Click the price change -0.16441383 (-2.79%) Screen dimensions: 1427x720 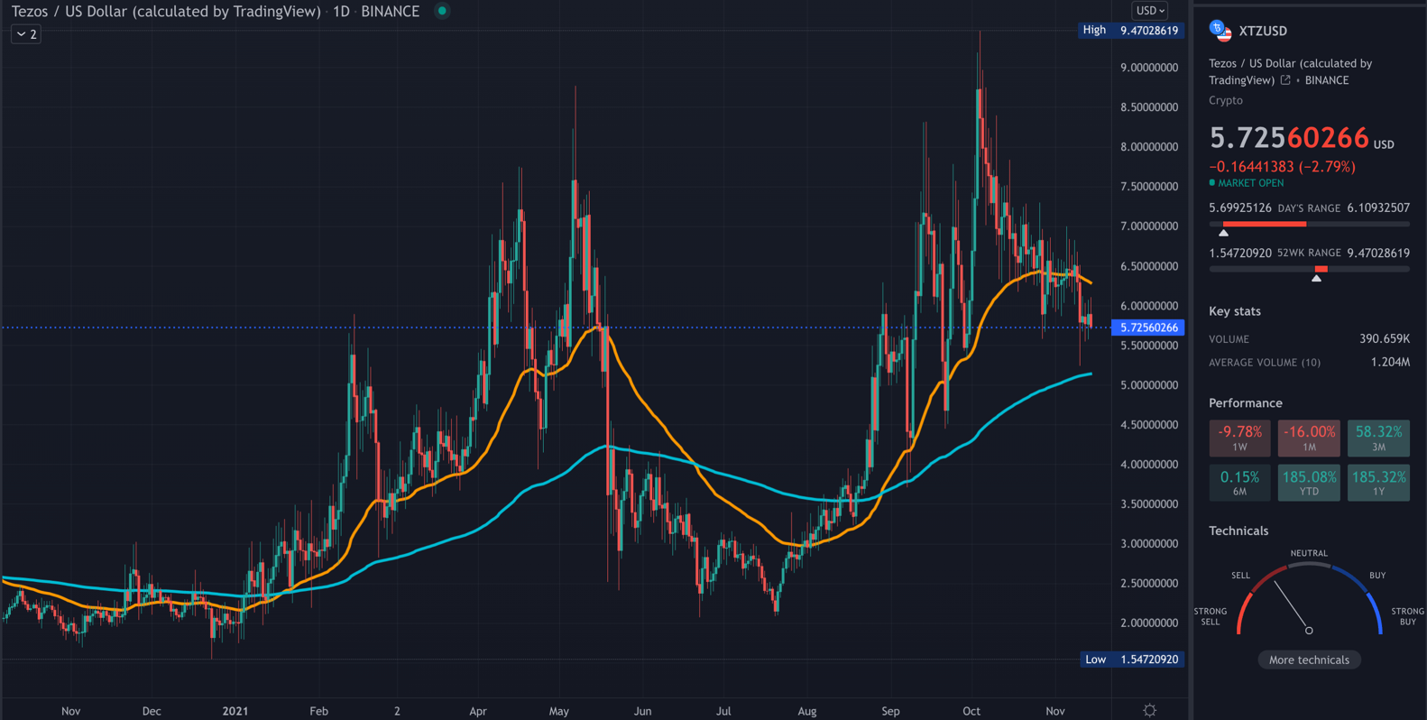coord(1282,167)
